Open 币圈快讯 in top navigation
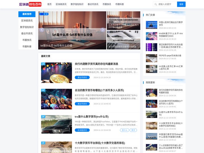The width and height of the screenshot is (204, 153). coord(107,4)
